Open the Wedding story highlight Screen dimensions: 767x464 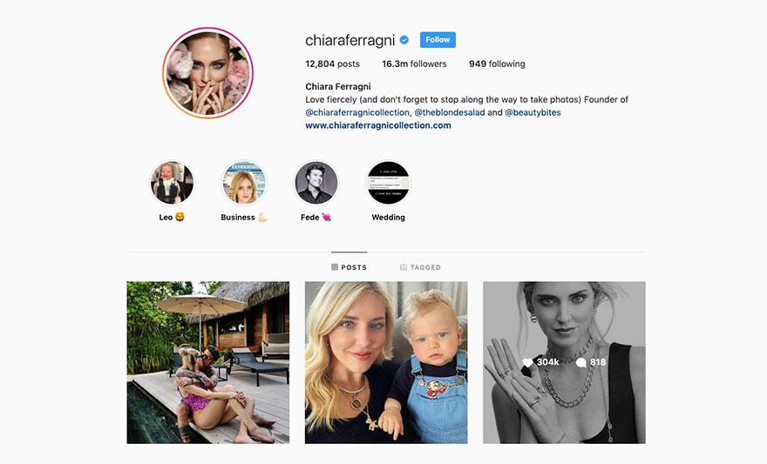[389, 183]
